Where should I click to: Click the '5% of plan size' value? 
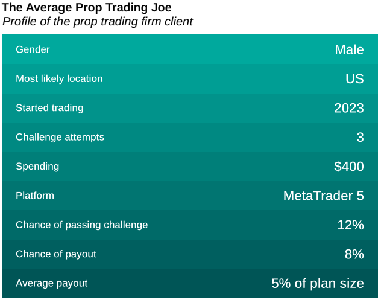[x=317, y=283]
